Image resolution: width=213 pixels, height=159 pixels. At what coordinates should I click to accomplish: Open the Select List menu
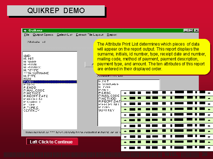64,35
